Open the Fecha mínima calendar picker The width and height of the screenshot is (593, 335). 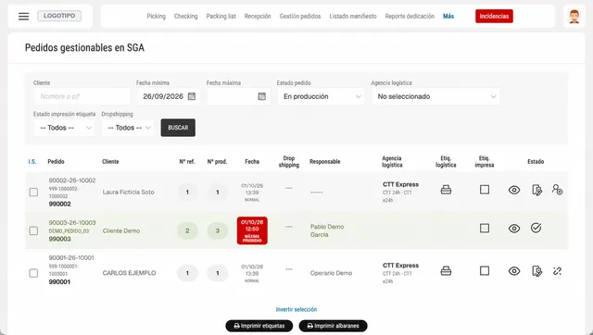click(192, 96)
